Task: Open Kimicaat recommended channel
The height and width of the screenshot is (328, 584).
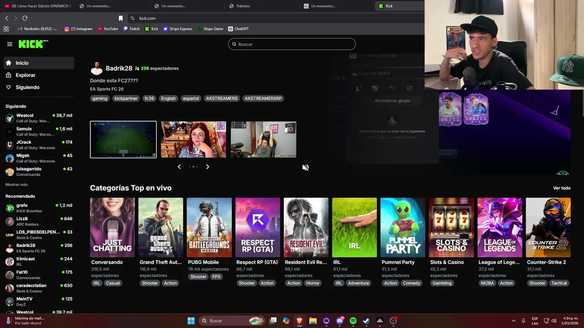Action: click(39, 261)
